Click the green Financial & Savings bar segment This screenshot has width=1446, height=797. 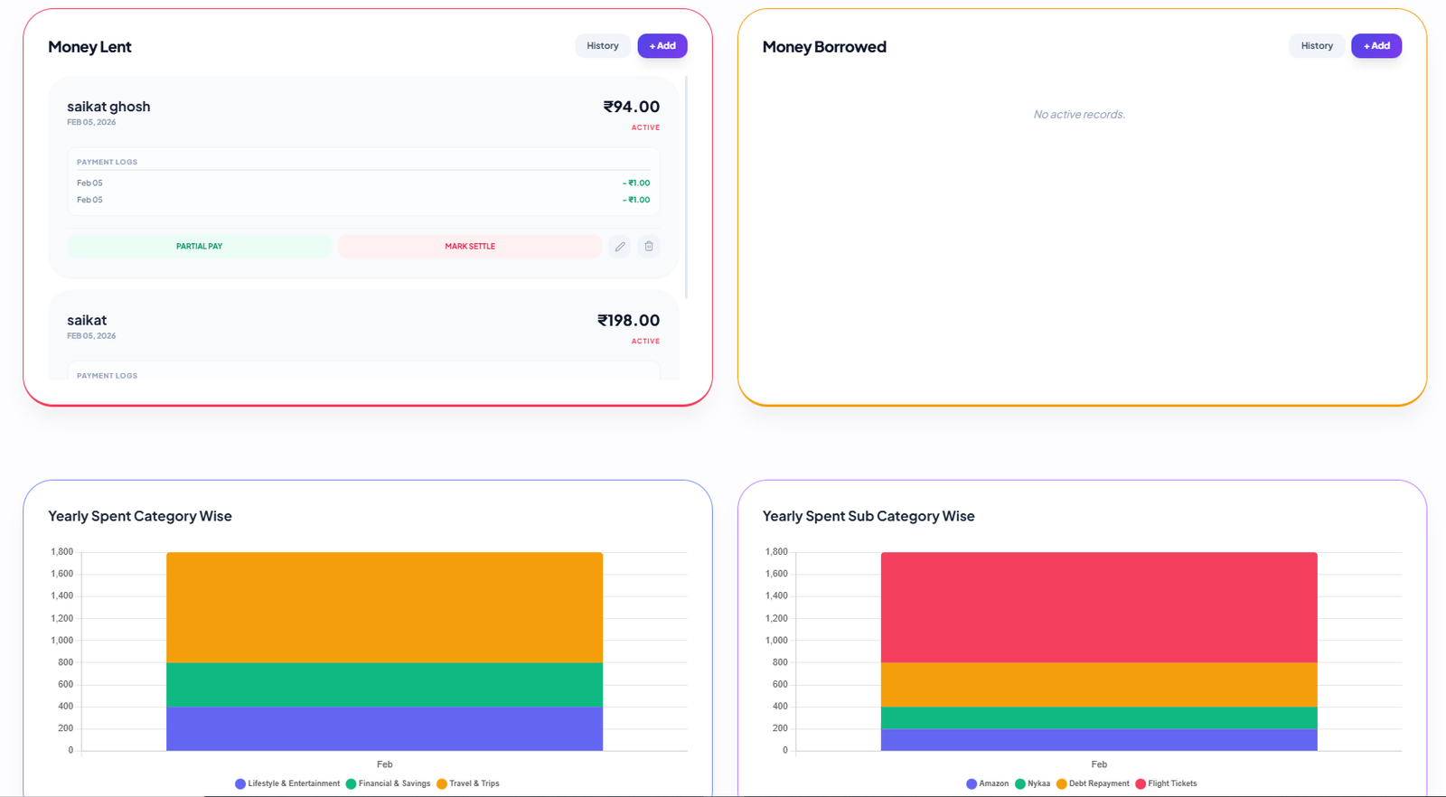(x=384, y=684)
